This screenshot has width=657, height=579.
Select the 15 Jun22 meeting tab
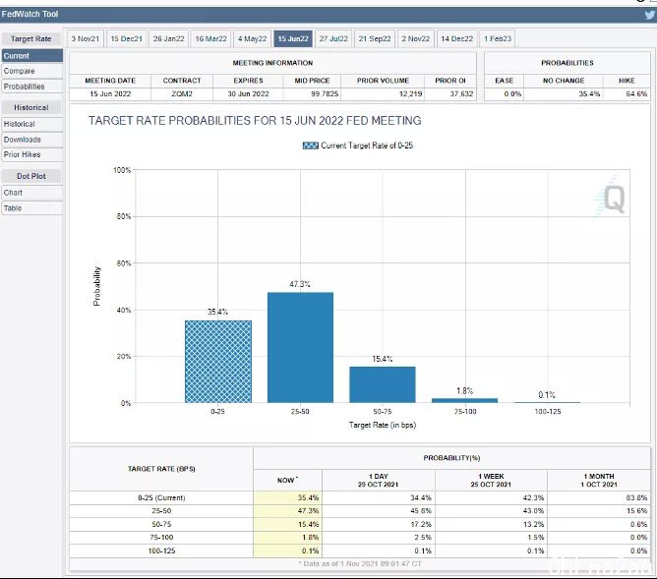[x=293, y=39]
